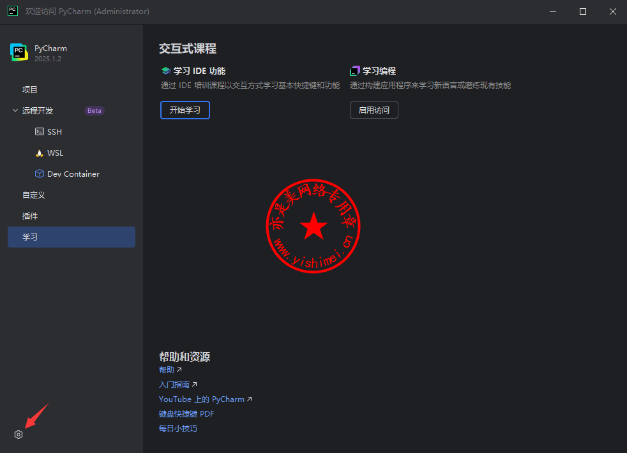Screen dimensions: 627x453
Task: Click the 学习编程 title text
Action: click(x=379, y=71)
